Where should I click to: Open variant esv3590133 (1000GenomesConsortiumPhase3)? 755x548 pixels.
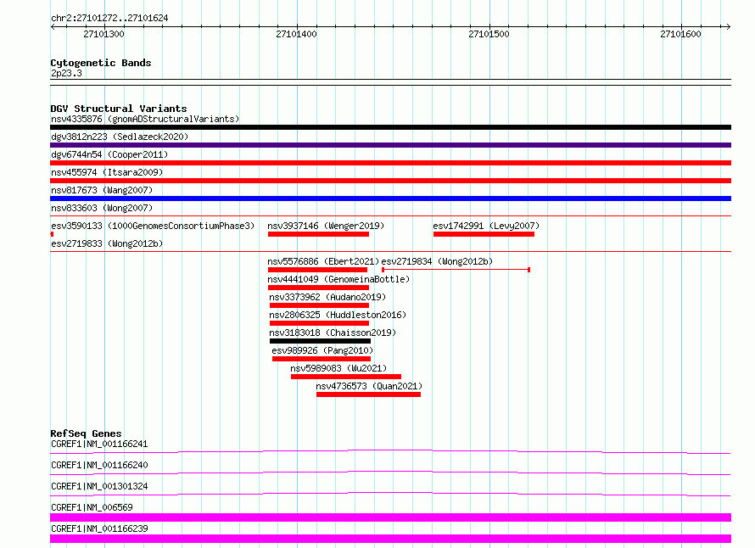153,226
